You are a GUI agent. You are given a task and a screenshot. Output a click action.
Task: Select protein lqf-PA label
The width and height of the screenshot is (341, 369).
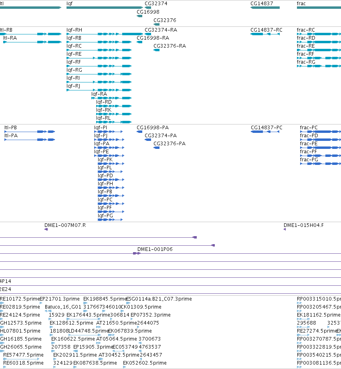[102, 144]
